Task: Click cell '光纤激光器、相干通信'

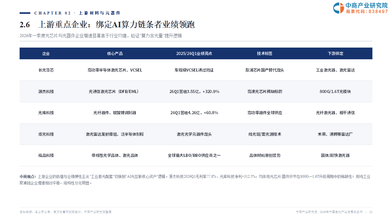Action: [x=335, y=113]
